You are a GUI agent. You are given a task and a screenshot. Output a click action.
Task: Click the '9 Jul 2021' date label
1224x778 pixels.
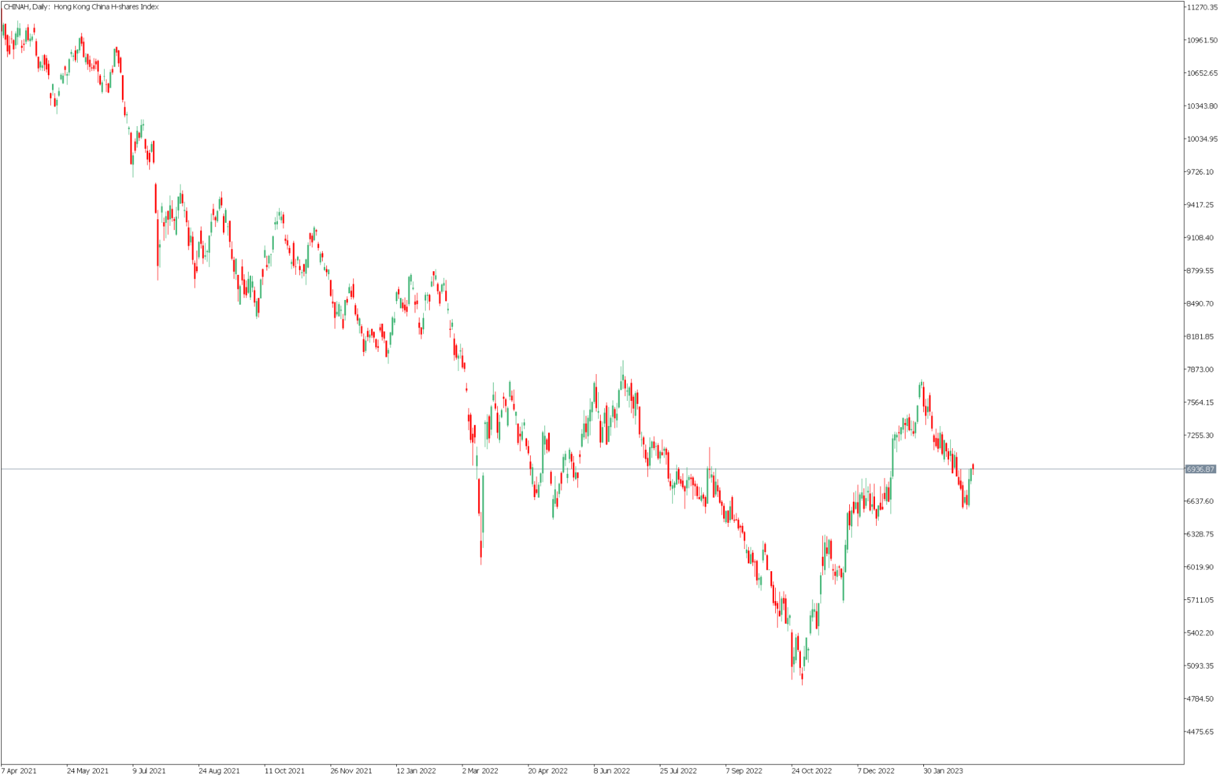click(149, 771)
